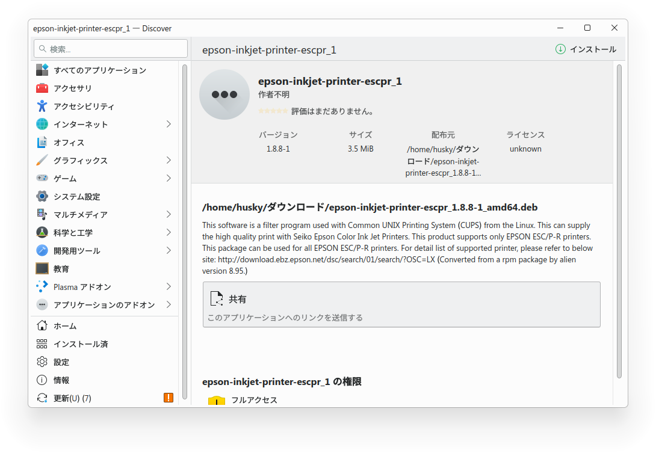Expand the グラフィックス category chevron
The width and height of the screenshot is (656, 453).
[169, 160]
